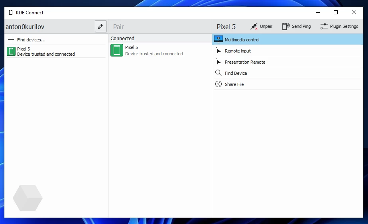Choose the Presentation Remote option

245,62
